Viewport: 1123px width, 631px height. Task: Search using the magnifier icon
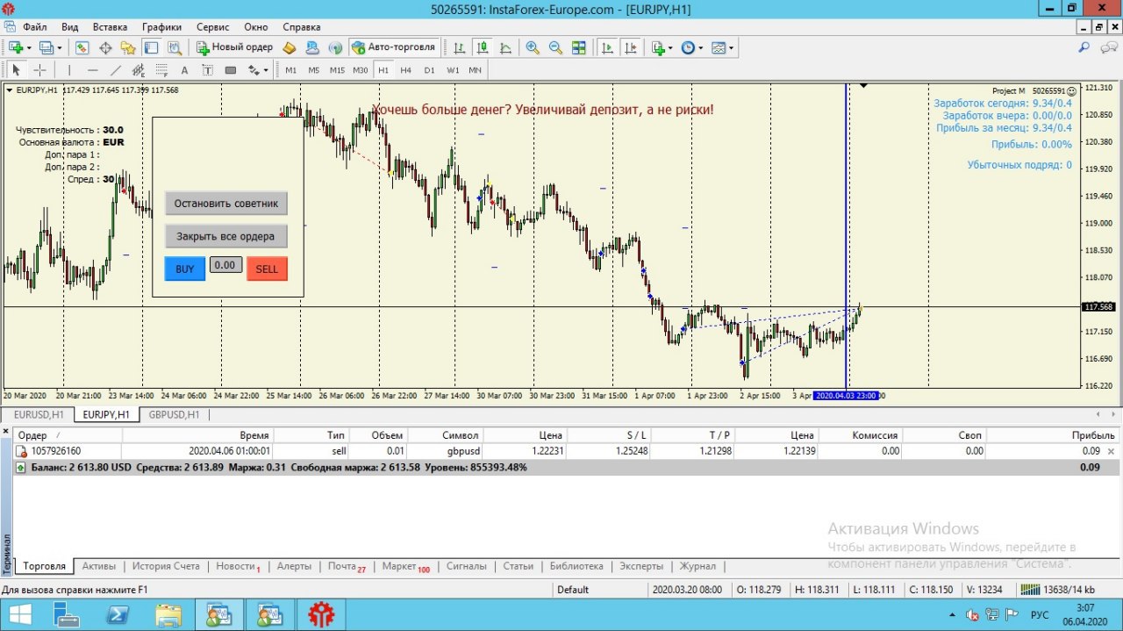tap(1084, 47)
